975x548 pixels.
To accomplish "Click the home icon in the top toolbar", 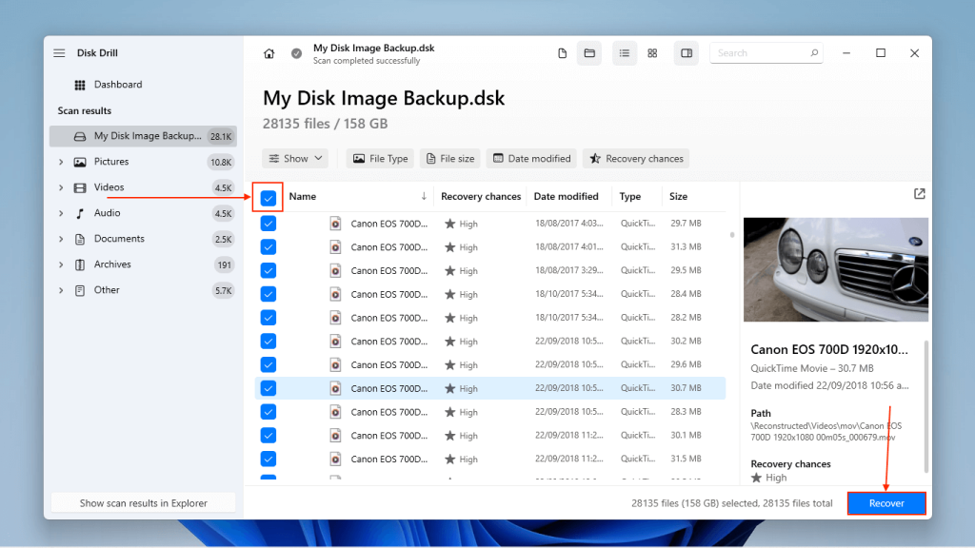I will pyautogui.click(x=269, y=53).
